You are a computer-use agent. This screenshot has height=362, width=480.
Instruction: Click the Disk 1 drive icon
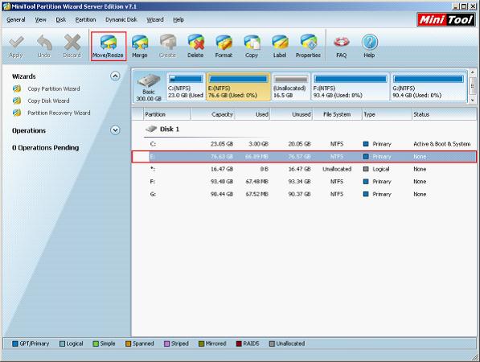pos(151,129)
